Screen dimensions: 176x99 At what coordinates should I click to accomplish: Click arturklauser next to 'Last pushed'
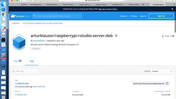(x=40, y=87)
